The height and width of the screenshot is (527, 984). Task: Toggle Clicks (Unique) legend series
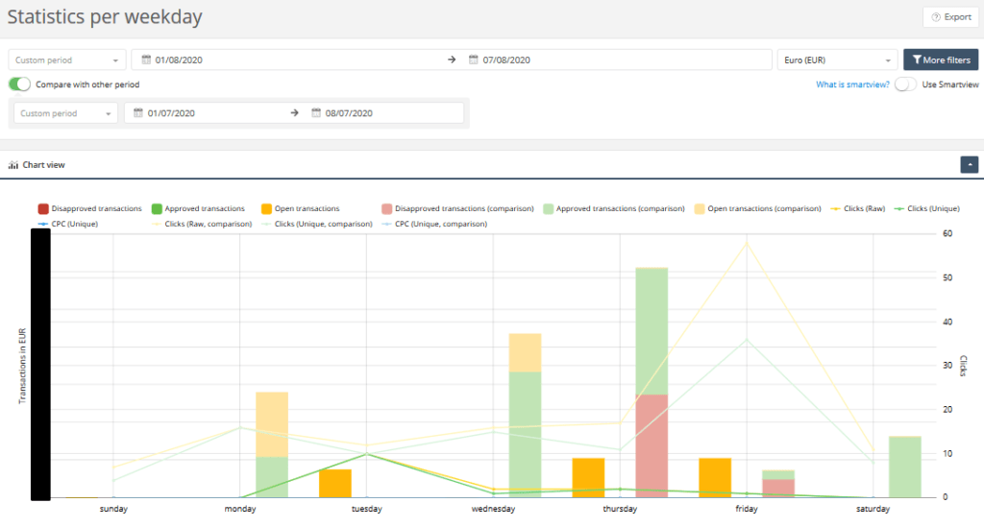click(x=926, y=208)
